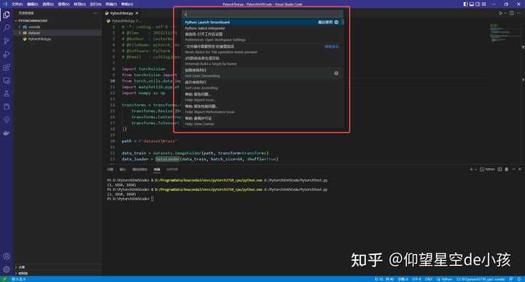Open the Selection menu (选择)
The height and width of the screenshot is (282, 525).
pyautogui.click(x=48, y=4)
